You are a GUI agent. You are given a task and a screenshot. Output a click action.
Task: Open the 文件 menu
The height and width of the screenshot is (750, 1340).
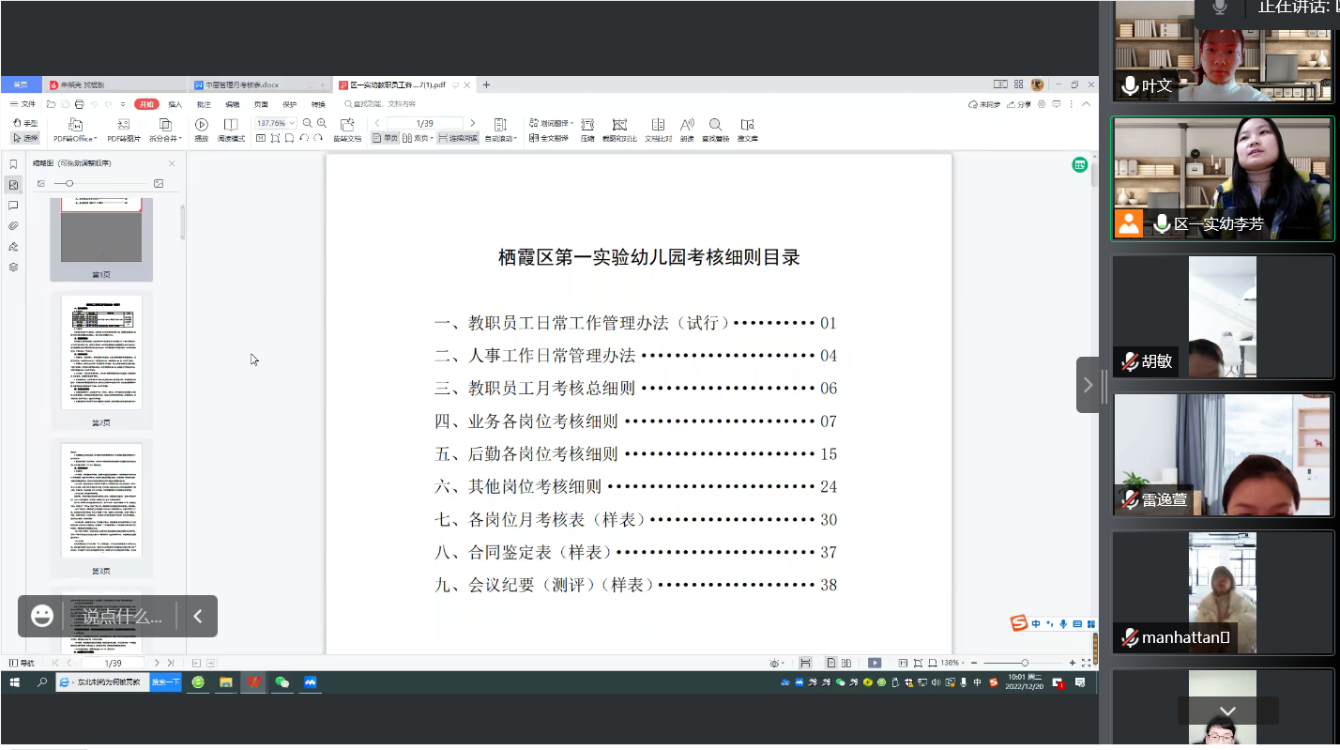click(x=23, y=104)
